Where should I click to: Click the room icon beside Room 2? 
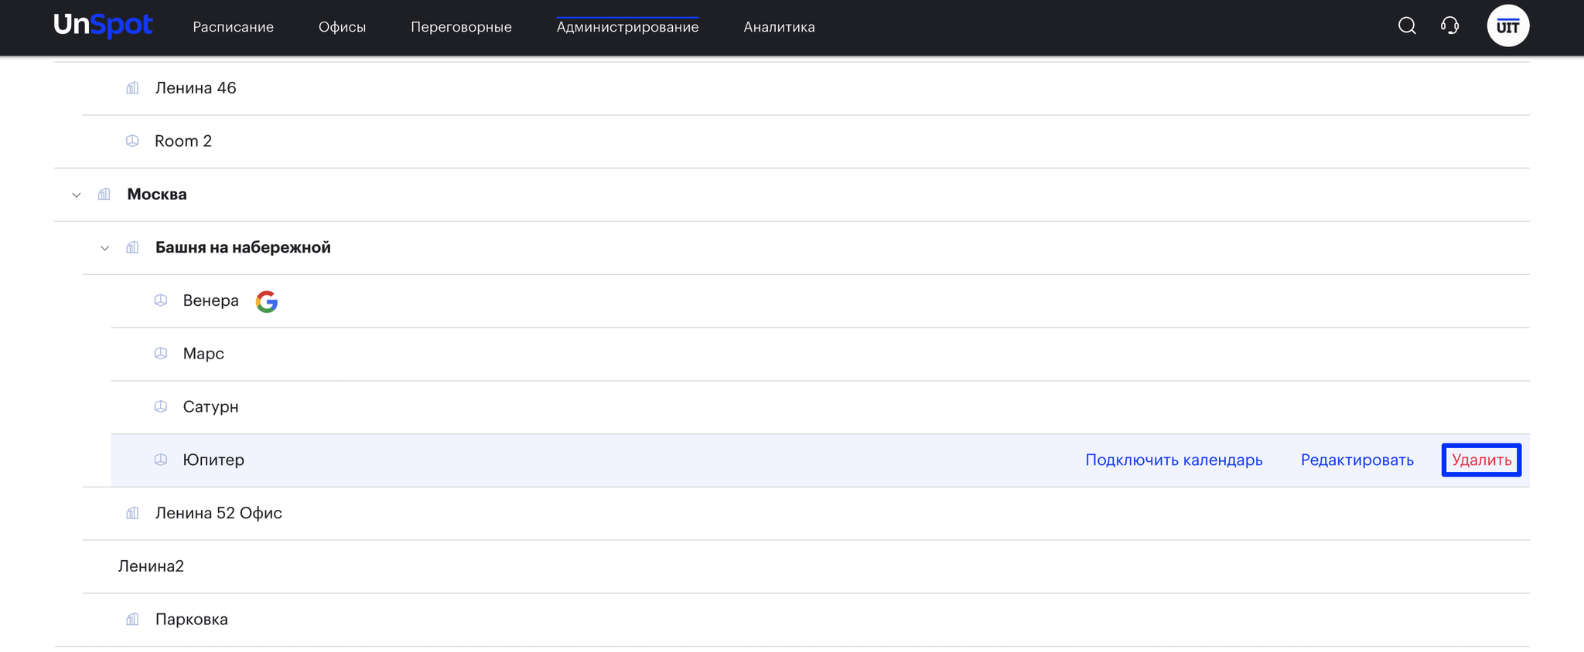tap(132, 141)
